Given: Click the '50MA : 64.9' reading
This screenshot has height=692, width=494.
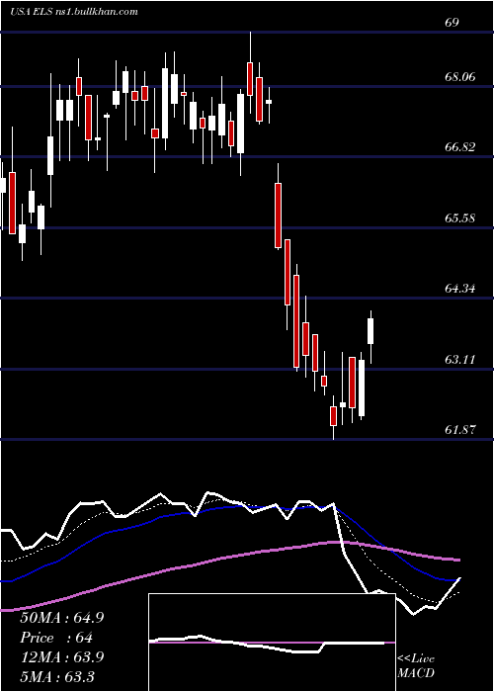Looking at the screenshot, I should 62,618.
